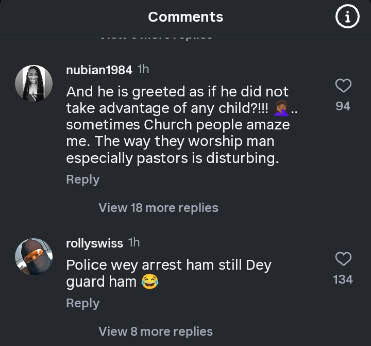Tap the 'Police wey arrest ham' comment text

click(x=168, y=266)
